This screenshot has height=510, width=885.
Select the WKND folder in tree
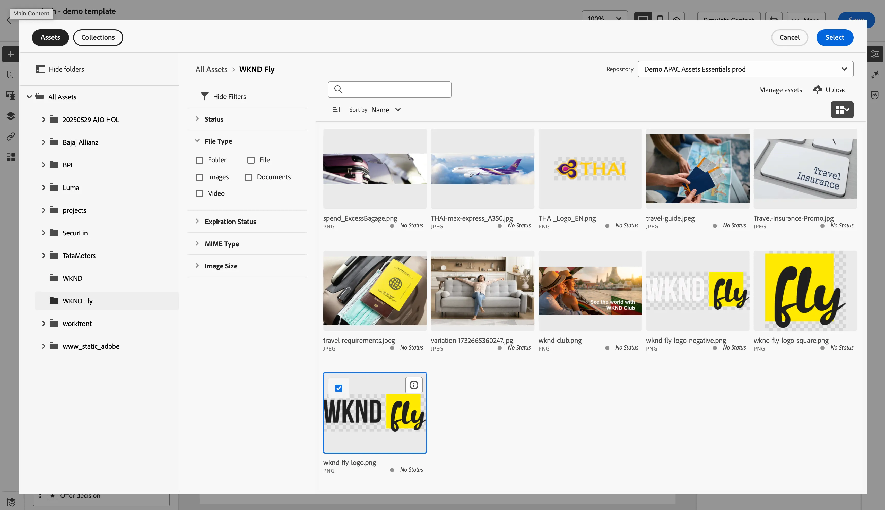[x=106, y=278]
